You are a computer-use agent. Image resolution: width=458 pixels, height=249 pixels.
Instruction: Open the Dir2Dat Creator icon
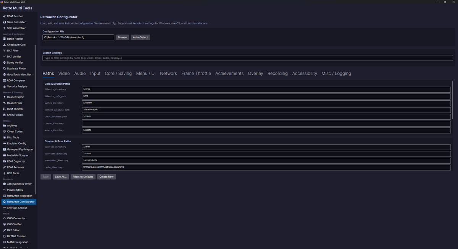[5, 236]
